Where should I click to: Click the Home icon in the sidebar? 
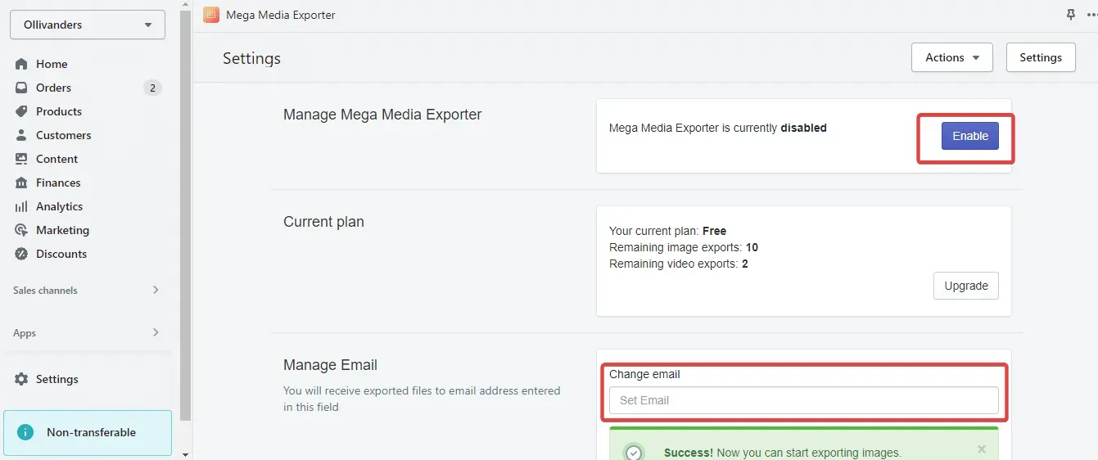[22, 64]
